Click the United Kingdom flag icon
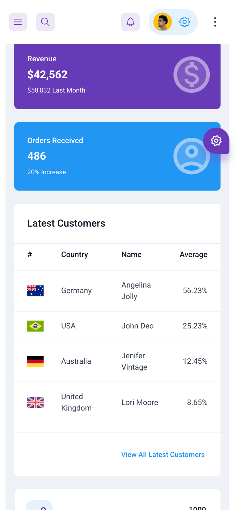 tap(36, 403)
